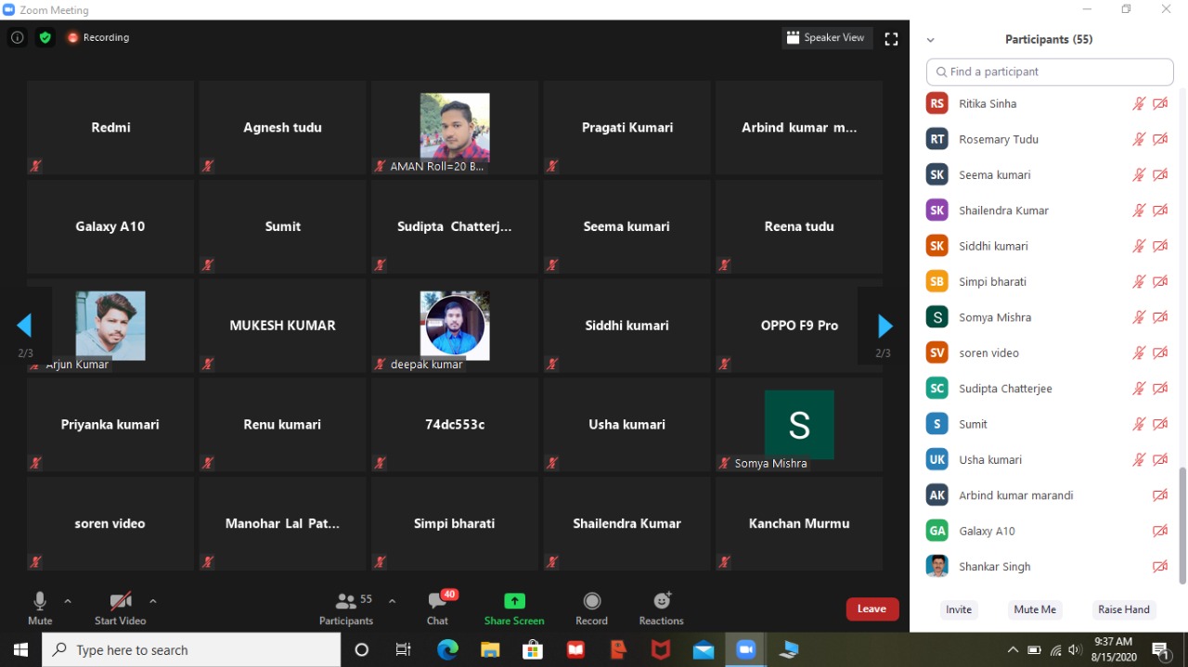Click Somya Mishra video off icon in list
Image resolution: width=1188 pixels, height=667 pixels.
click(1160, 317)
